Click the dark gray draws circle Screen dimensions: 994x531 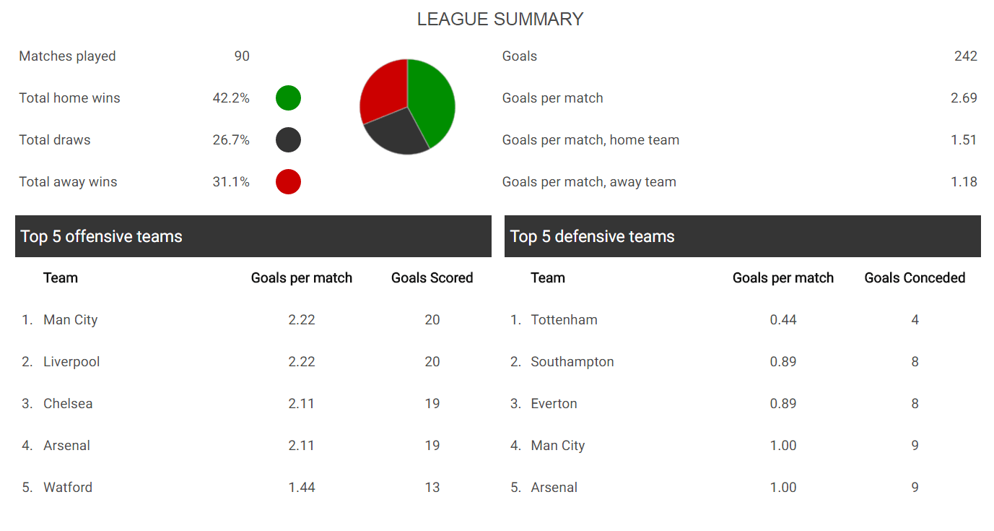point(288,139)
